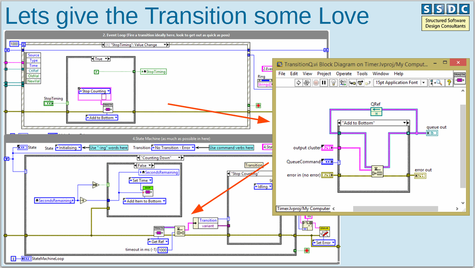The height and width of the screenshot is (268, 475).
Task: Click the Step Over button
Action: pyautogui.click(x=360, y=83)
